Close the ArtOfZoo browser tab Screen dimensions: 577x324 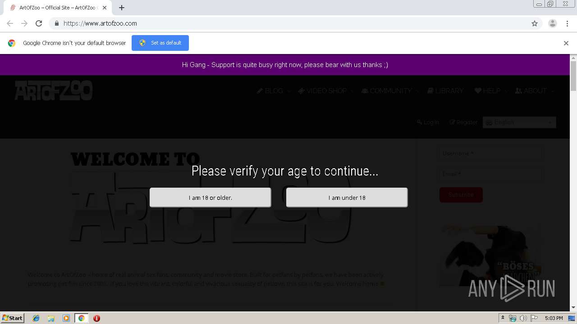tap(105, 8)
